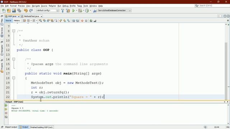Screen dimensions: 230x129
Task: Click the Debug Project icon
Action: click(80, 10)
